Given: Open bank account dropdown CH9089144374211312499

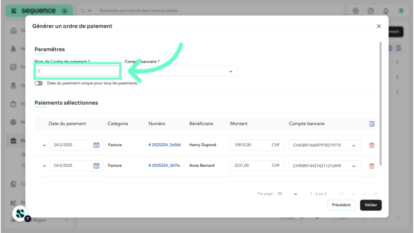Looking at the screenshot, I should 324,166.
